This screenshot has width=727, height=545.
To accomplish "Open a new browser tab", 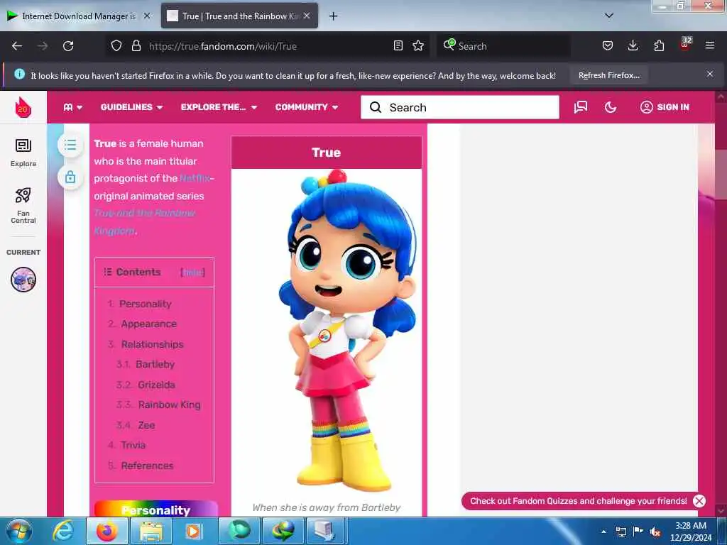I will (x=334, y=16).
